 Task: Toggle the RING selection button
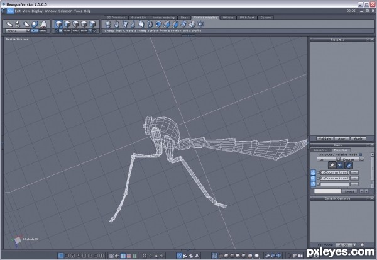[x=75, y=31]
